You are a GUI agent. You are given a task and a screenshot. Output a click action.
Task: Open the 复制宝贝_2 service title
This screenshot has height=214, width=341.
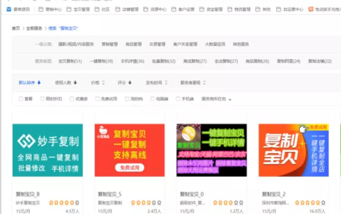coord(274,194)
